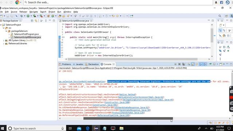
Task: Click the Console horizontal scrollbar thumb
Action: 128,119
